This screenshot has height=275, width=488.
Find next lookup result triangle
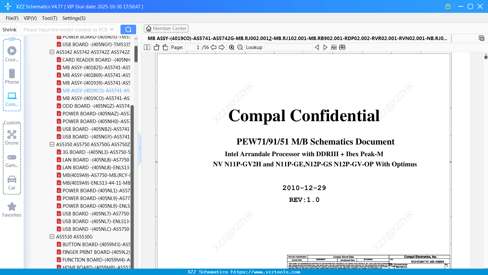point(325,47)
